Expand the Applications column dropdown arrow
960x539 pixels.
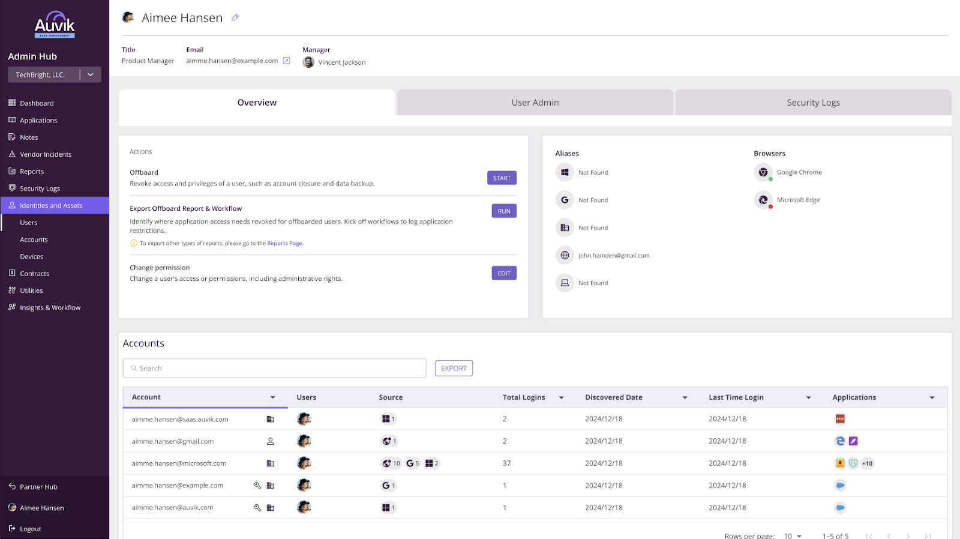(x=932, y=397)
